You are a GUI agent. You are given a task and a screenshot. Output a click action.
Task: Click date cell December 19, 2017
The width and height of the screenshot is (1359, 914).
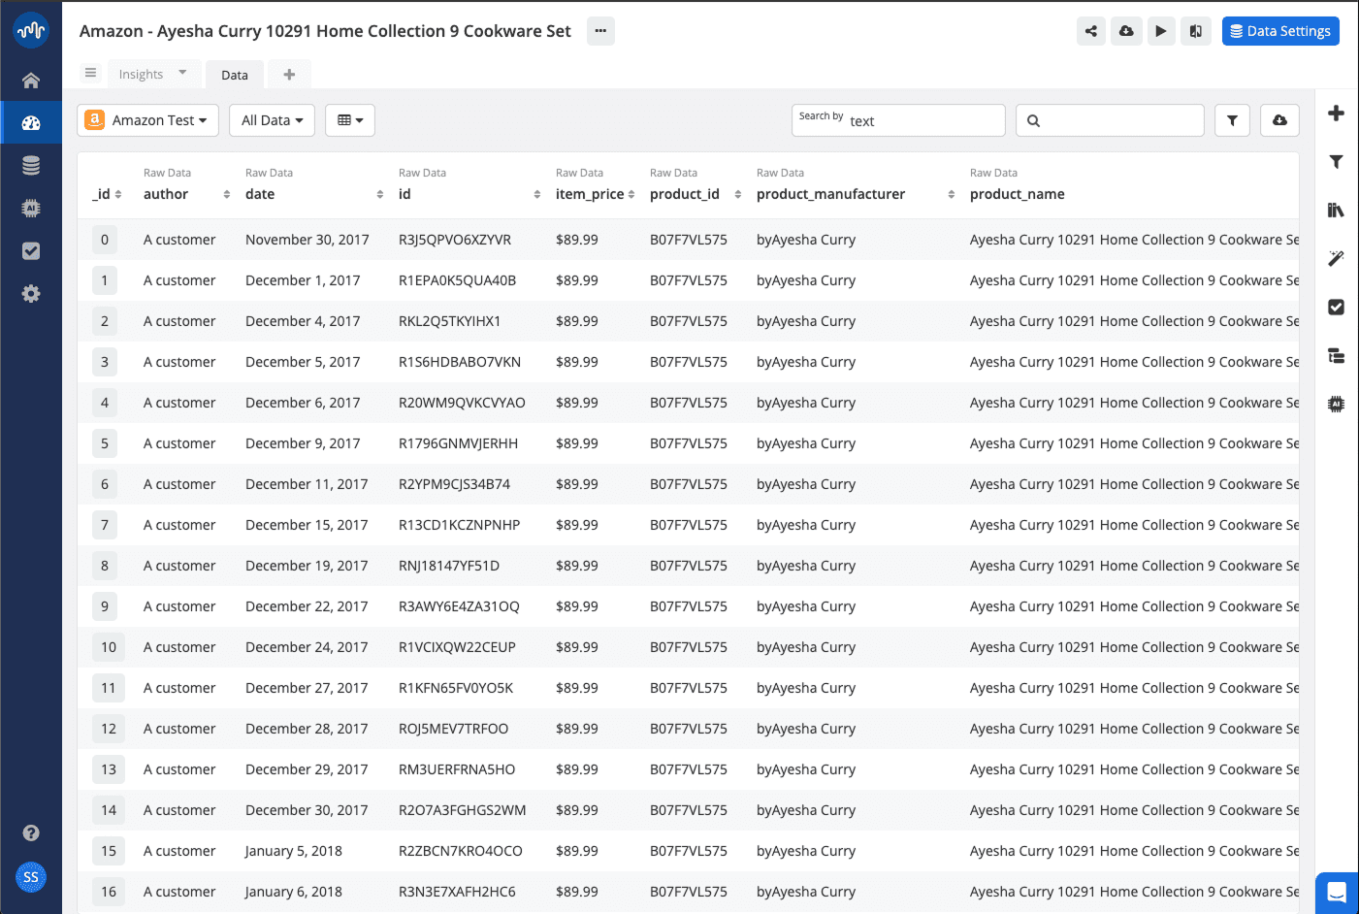pyautogui.click(x=307, y=566)
